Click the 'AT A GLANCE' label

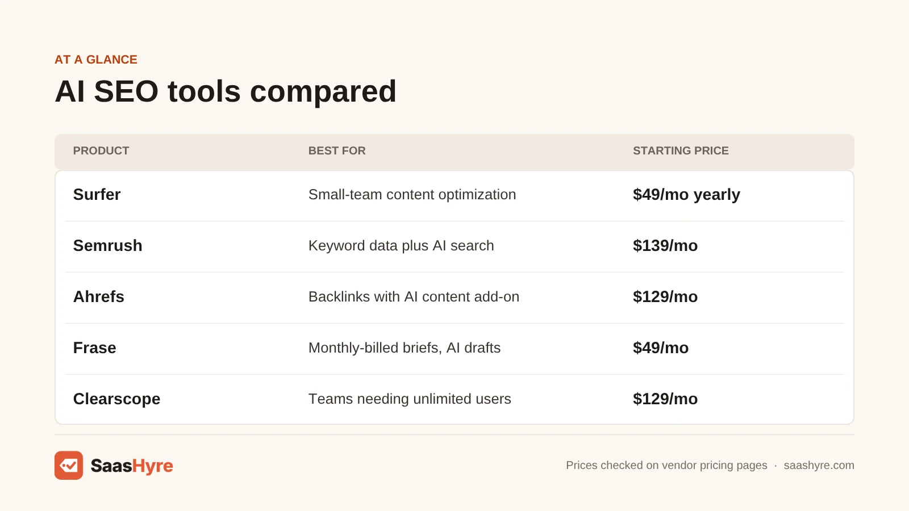tap(96, 60)
